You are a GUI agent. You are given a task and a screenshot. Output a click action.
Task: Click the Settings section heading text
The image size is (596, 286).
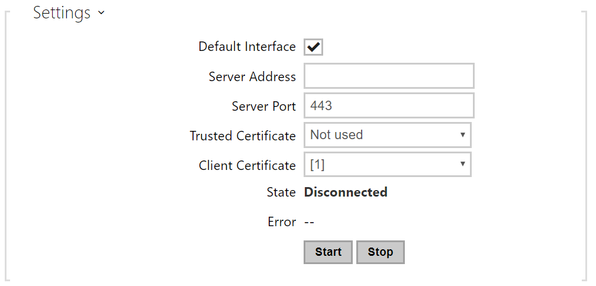pos(62,12)
